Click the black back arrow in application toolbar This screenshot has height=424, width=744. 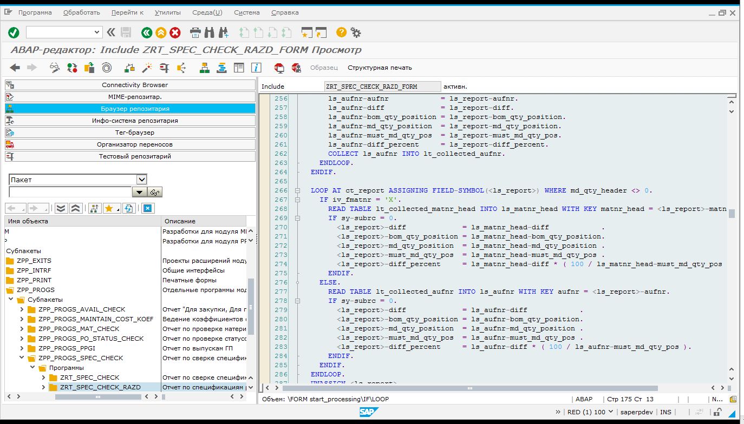[x=15, y=68]
